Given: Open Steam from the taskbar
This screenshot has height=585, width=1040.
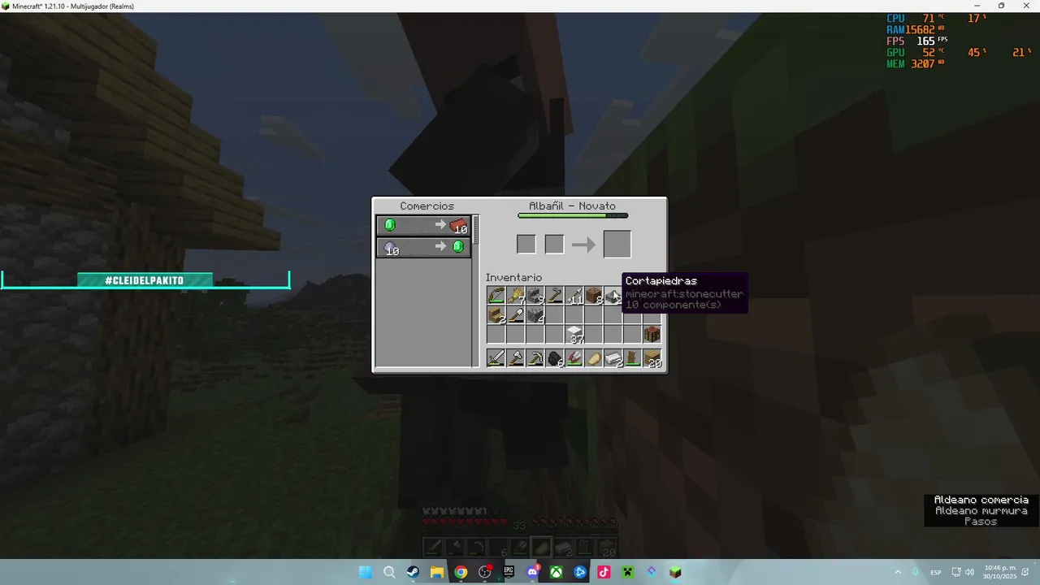Looking at the screenshot, I should (x=413, y=572).
